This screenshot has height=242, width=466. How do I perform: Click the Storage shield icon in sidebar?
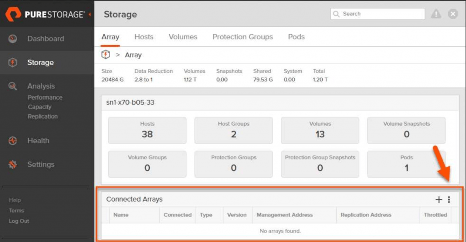(x=12, y=62)
